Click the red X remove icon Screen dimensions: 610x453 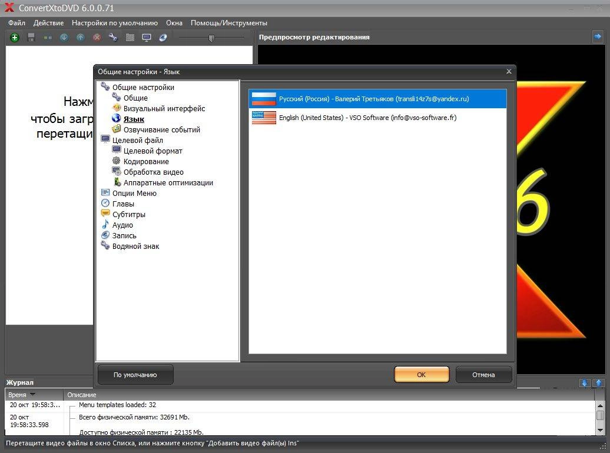click(97, 38)
